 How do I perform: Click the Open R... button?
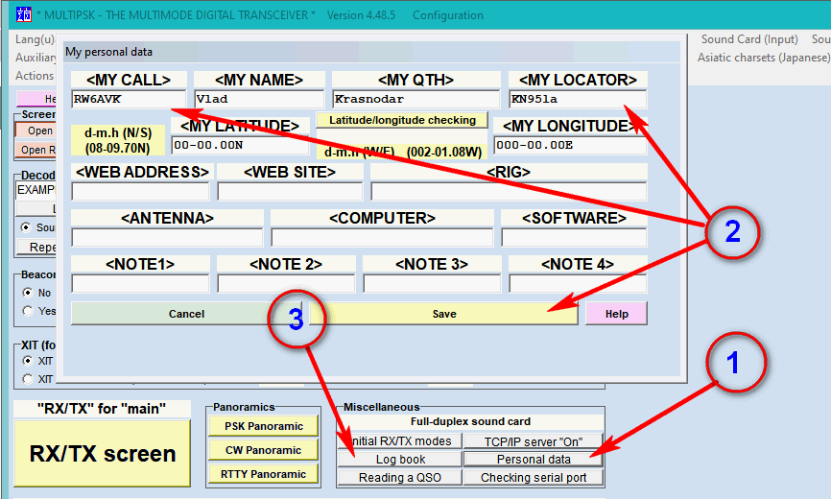[x=35, y=150]
